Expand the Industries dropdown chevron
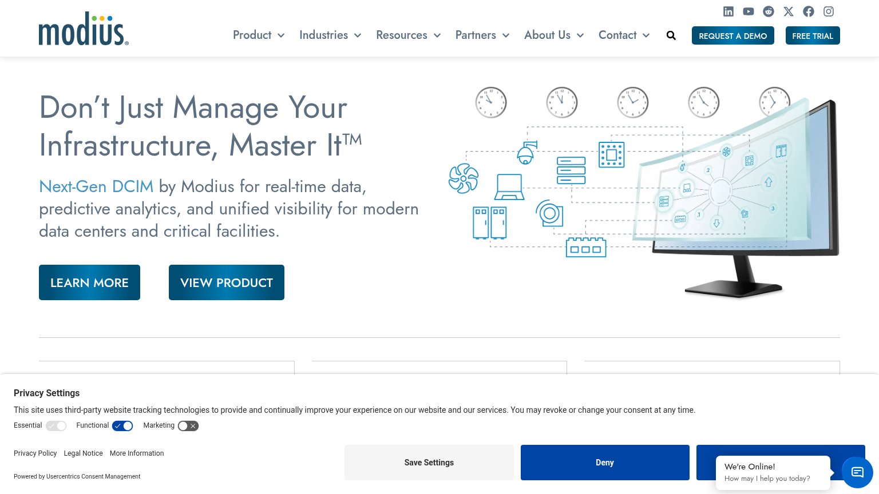 pos(358,35)
